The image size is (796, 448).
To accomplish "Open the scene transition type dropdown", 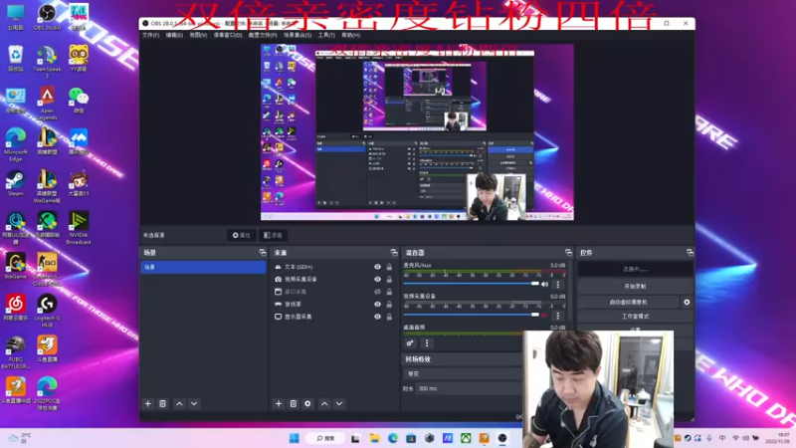I will 463,374.
